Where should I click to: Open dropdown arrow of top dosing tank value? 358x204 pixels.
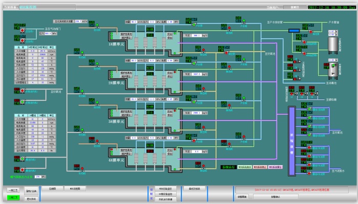click(336, 32)
